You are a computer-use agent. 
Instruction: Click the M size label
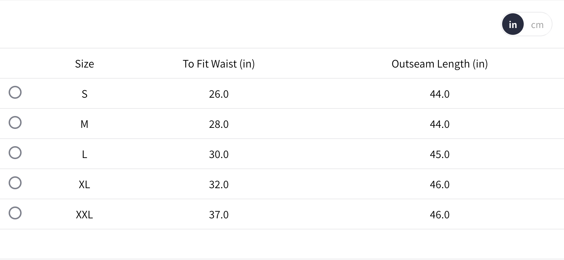(85, 124)
